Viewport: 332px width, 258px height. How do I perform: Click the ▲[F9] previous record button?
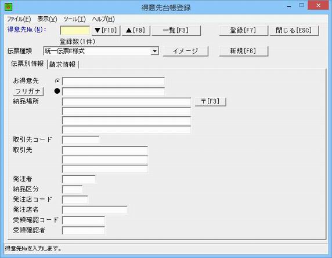136,31
